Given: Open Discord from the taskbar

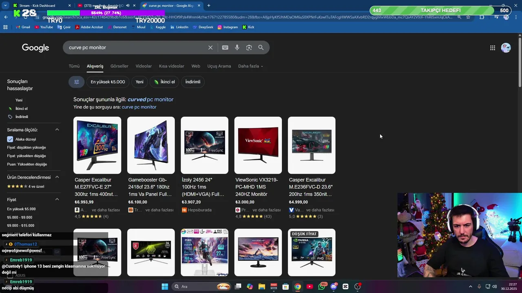Looking at the screenshot, I should point(334,286).
